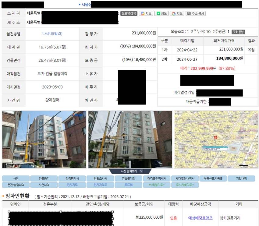Click the 예상배당표참조 link
259x226 pixels.
(200, 218)
